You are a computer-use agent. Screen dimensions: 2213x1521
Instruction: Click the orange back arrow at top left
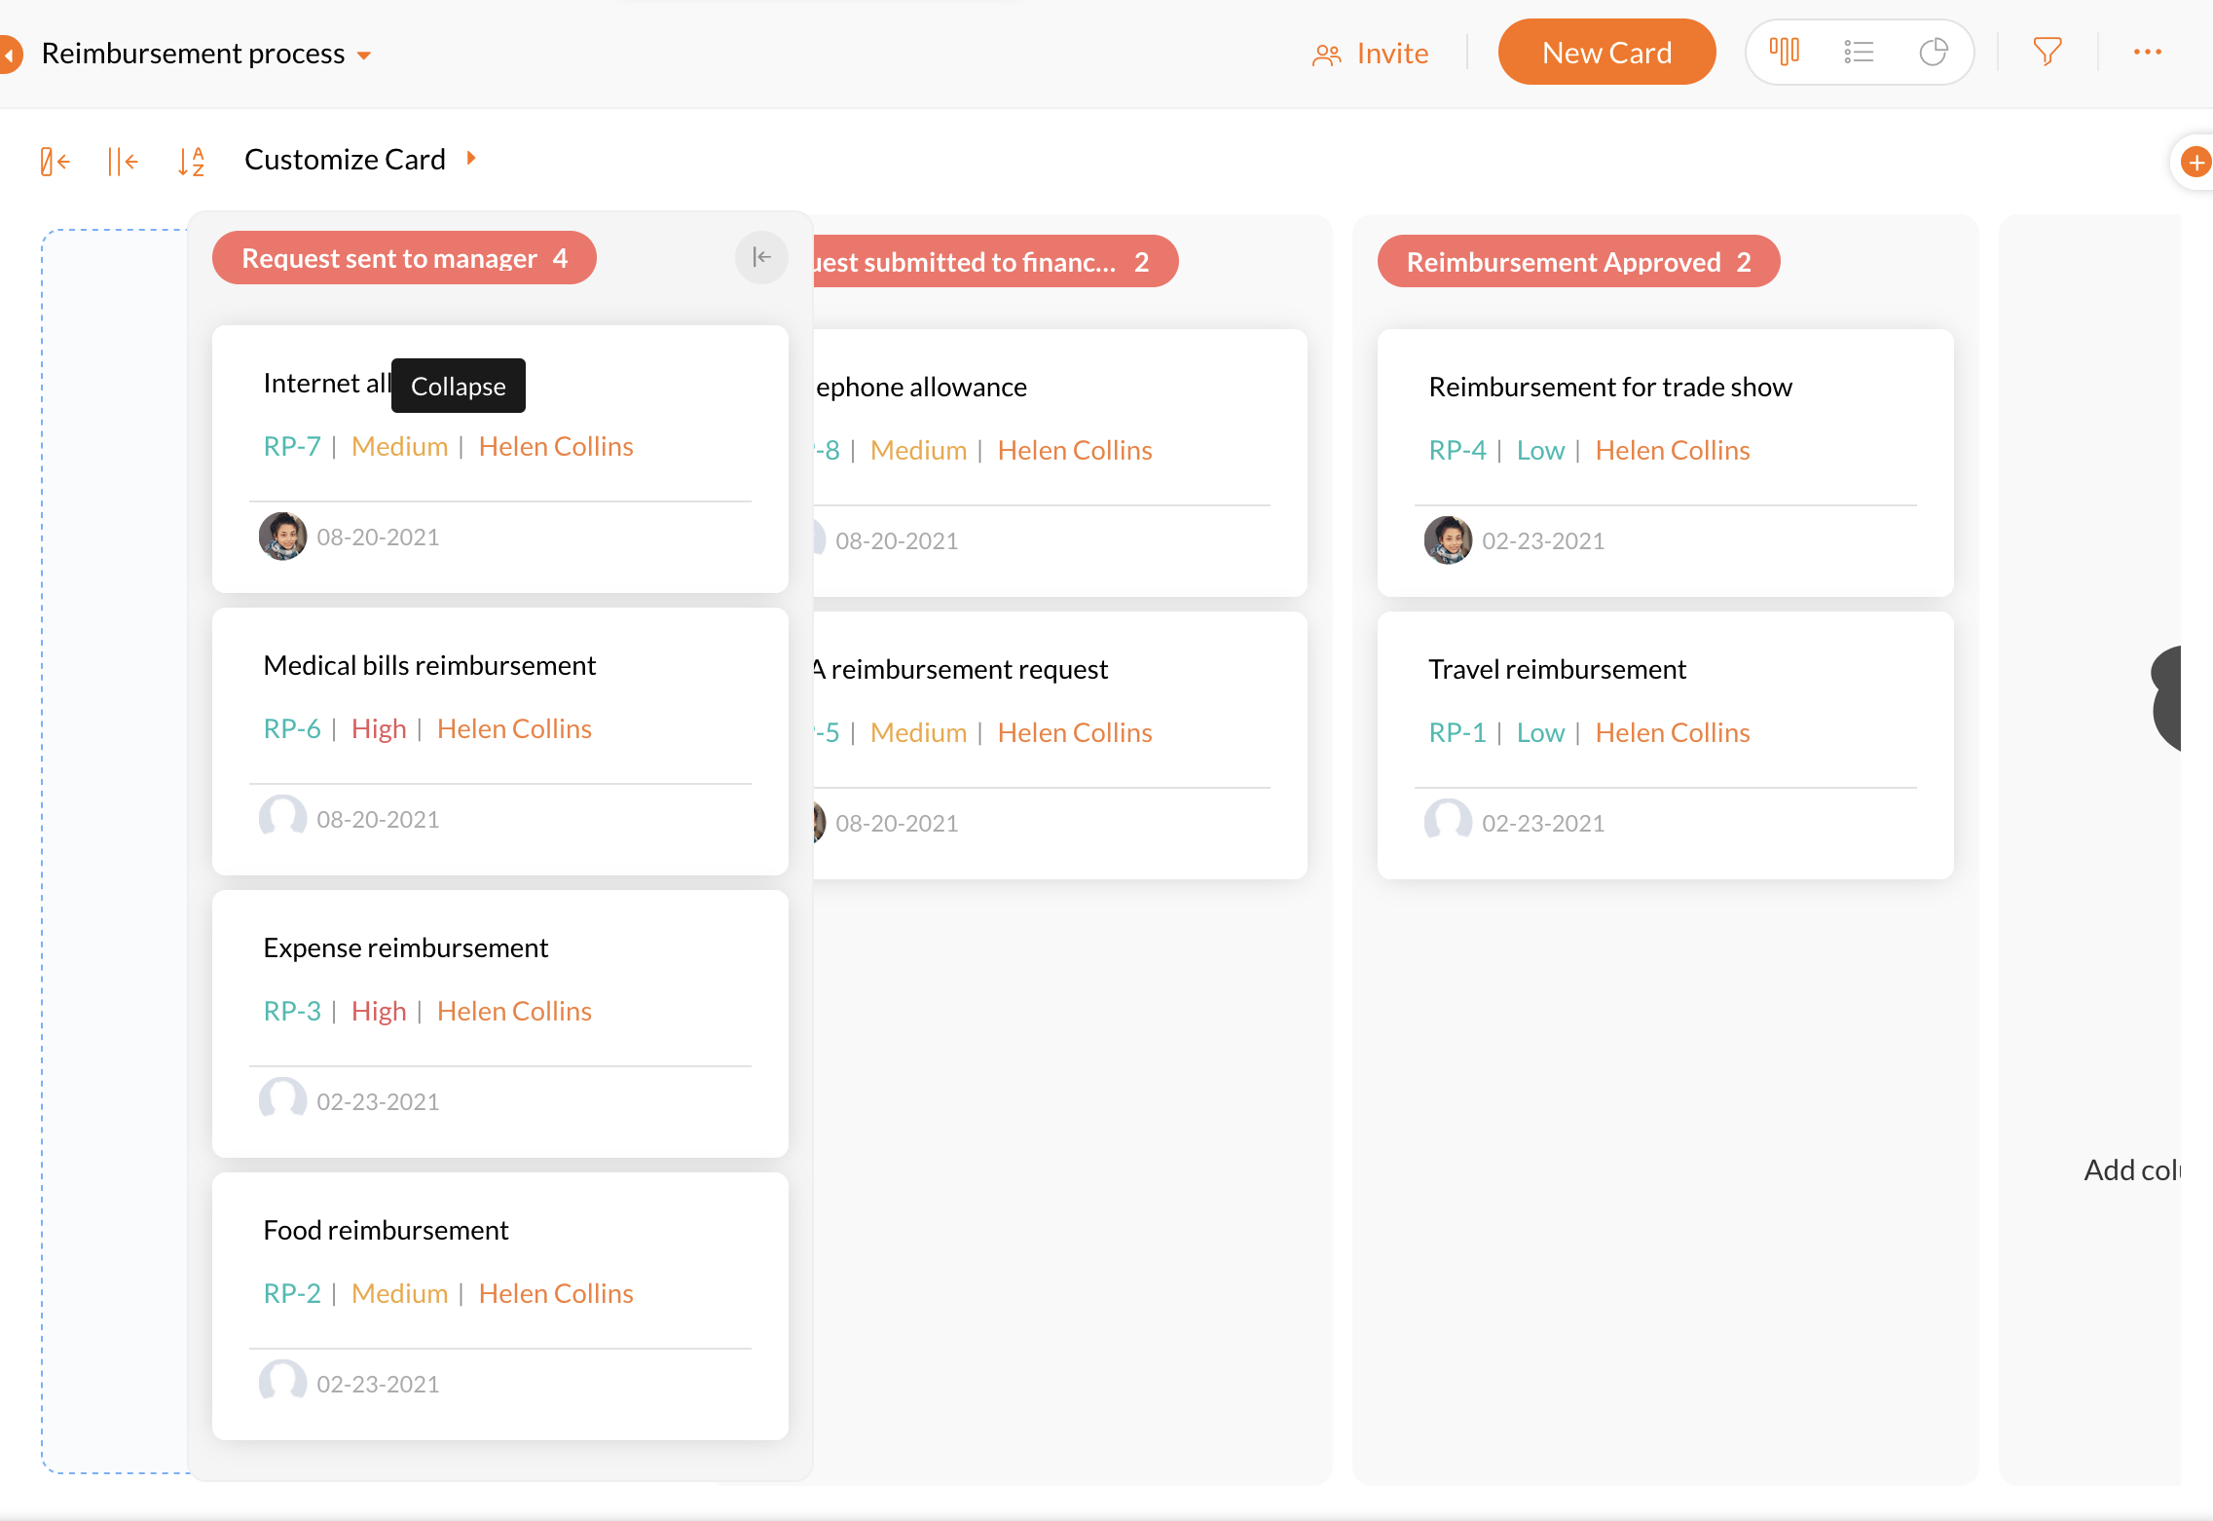tap(9, 55)
